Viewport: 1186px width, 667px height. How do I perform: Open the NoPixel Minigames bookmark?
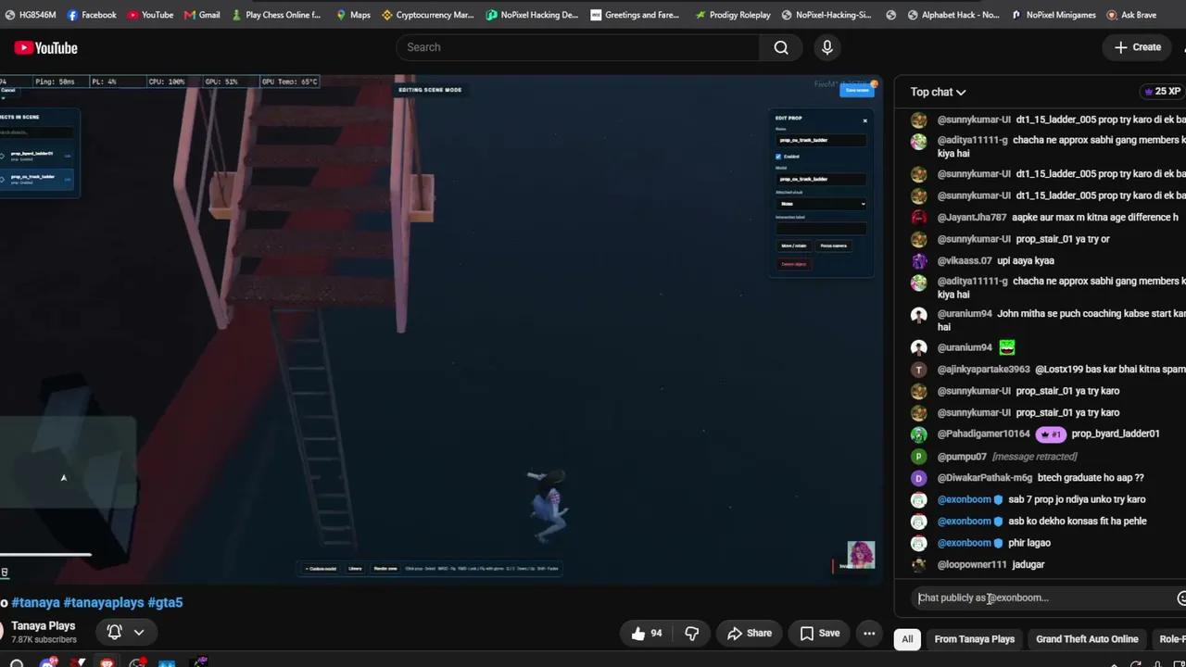click(x=1054, y=15)
